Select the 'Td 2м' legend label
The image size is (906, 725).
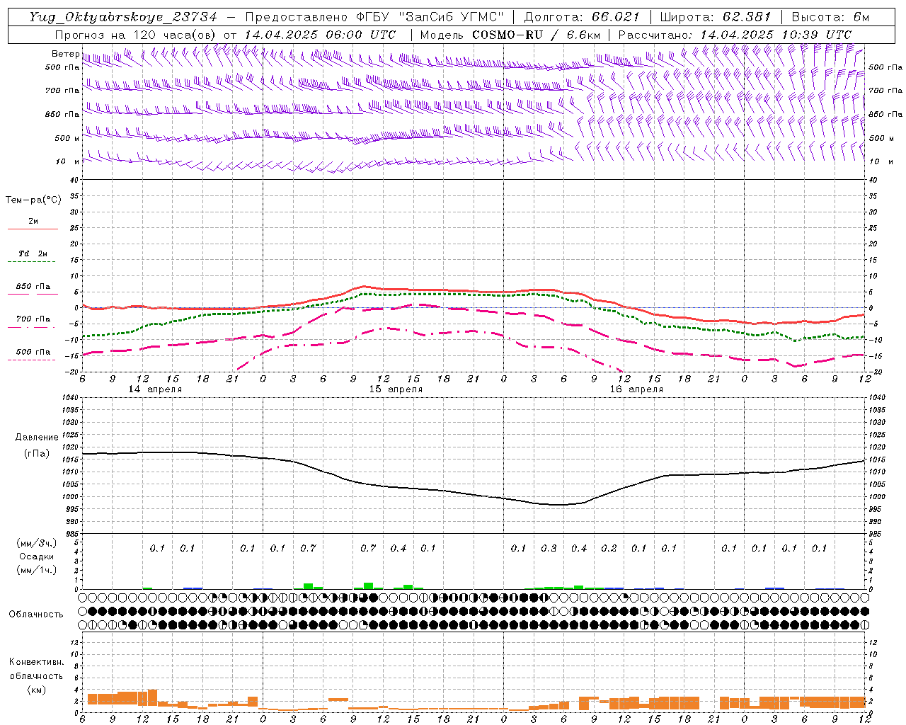[33, 253]
